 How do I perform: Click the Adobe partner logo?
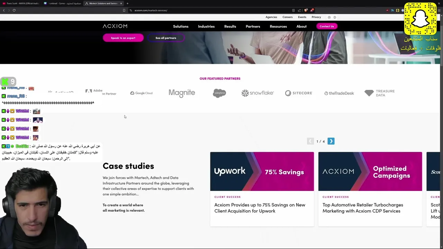(x=101, y=92)
